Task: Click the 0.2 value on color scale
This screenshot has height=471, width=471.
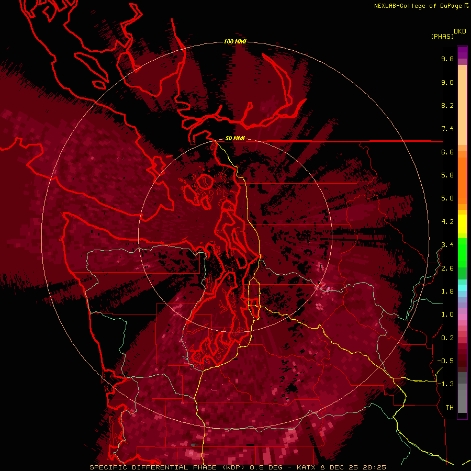Action: tap(447, 338)
